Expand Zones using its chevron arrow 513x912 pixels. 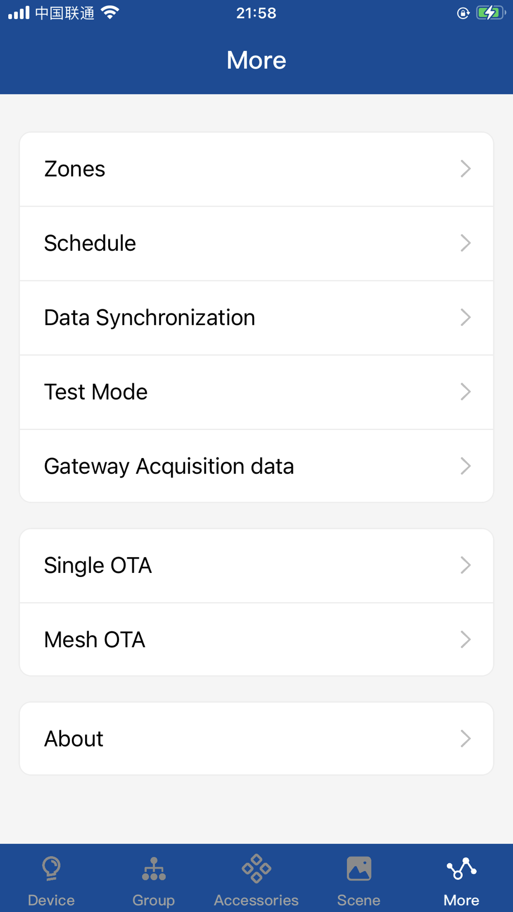[x=465, y=169]
